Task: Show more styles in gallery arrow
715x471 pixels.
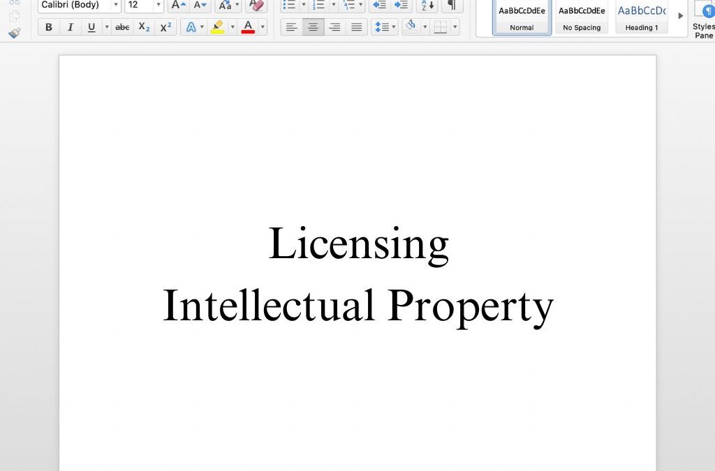Action: coord(680,15)
